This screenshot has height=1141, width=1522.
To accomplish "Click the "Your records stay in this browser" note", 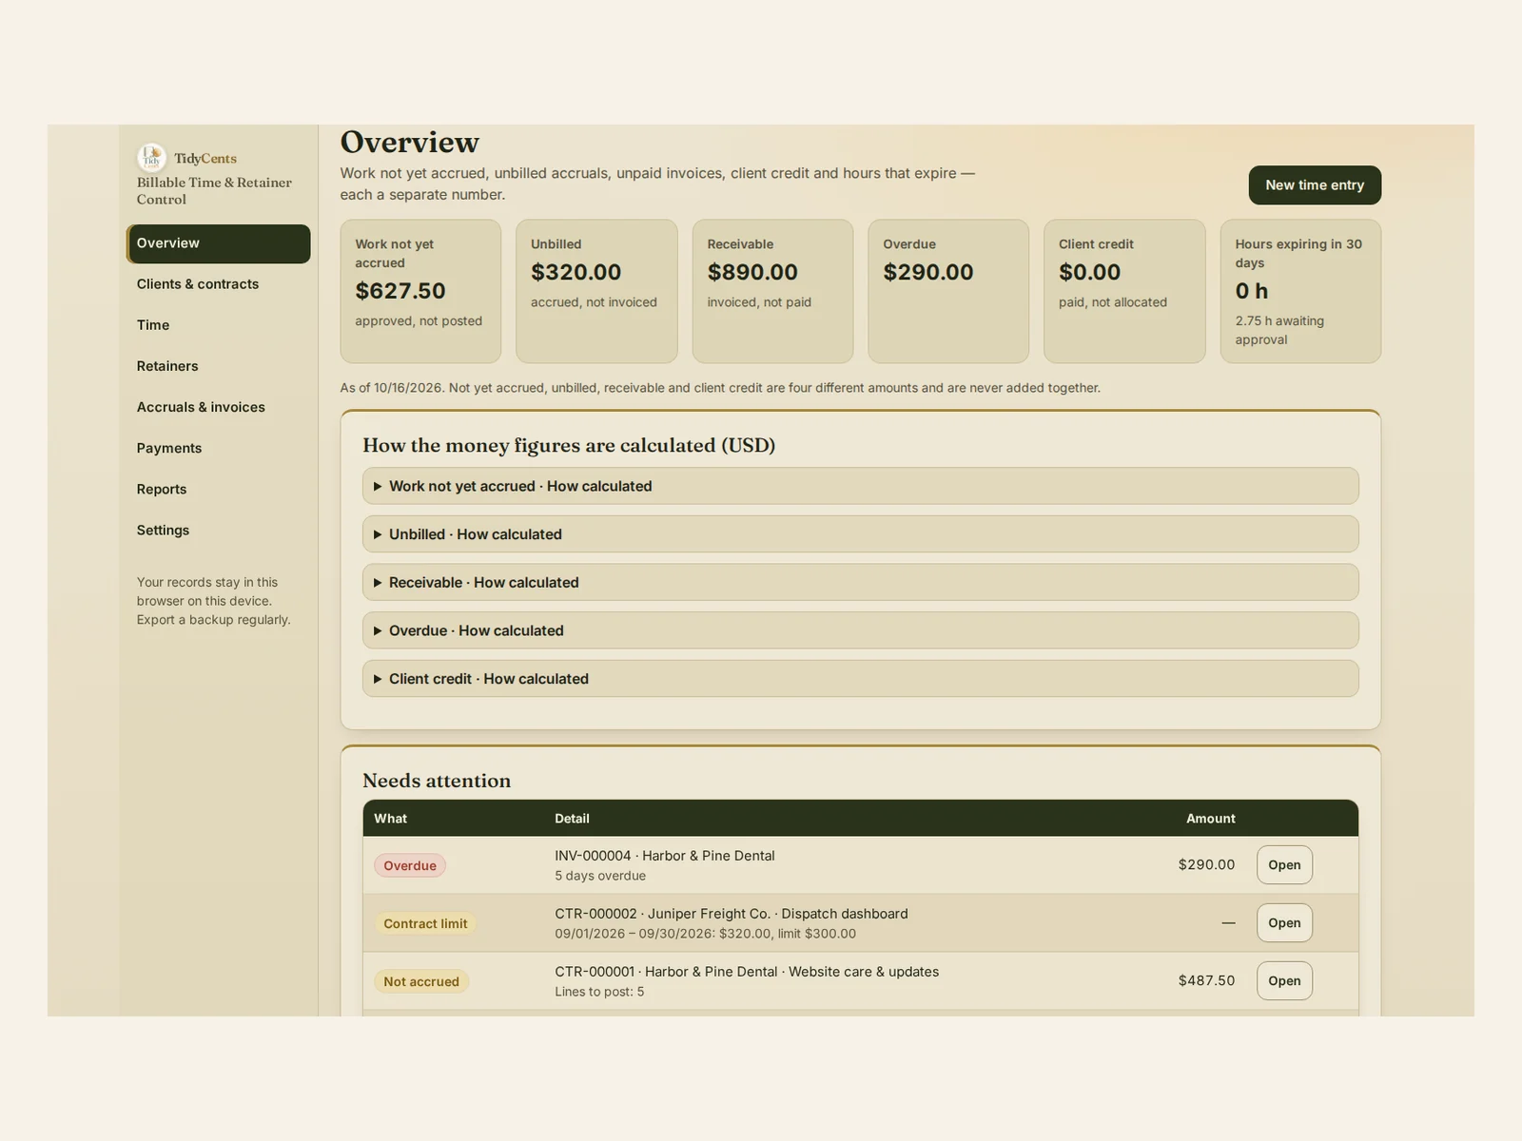I will coord(214,601).
